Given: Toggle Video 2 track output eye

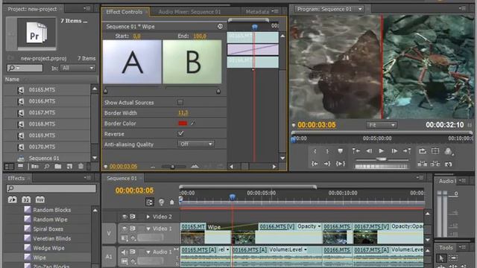Looking at the screenshot, I should [124, 217].
